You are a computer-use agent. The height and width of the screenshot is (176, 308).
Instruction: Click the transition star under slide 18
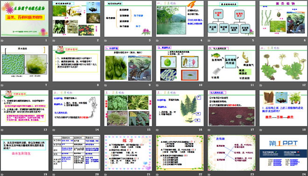[x=261, y=130]
